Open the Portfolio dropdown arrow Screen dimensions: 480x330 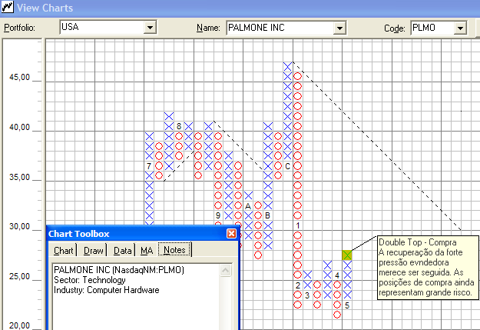coord(150,27)
